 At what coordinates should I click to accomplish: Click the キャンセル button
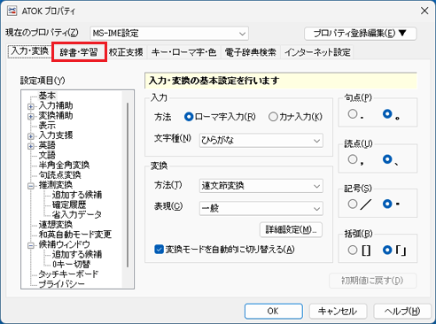point(338,311)
